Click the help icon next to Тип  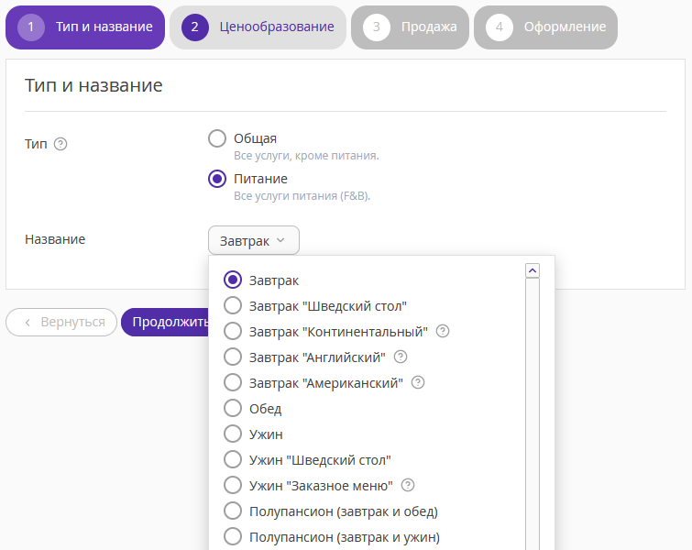coord(60,144)
